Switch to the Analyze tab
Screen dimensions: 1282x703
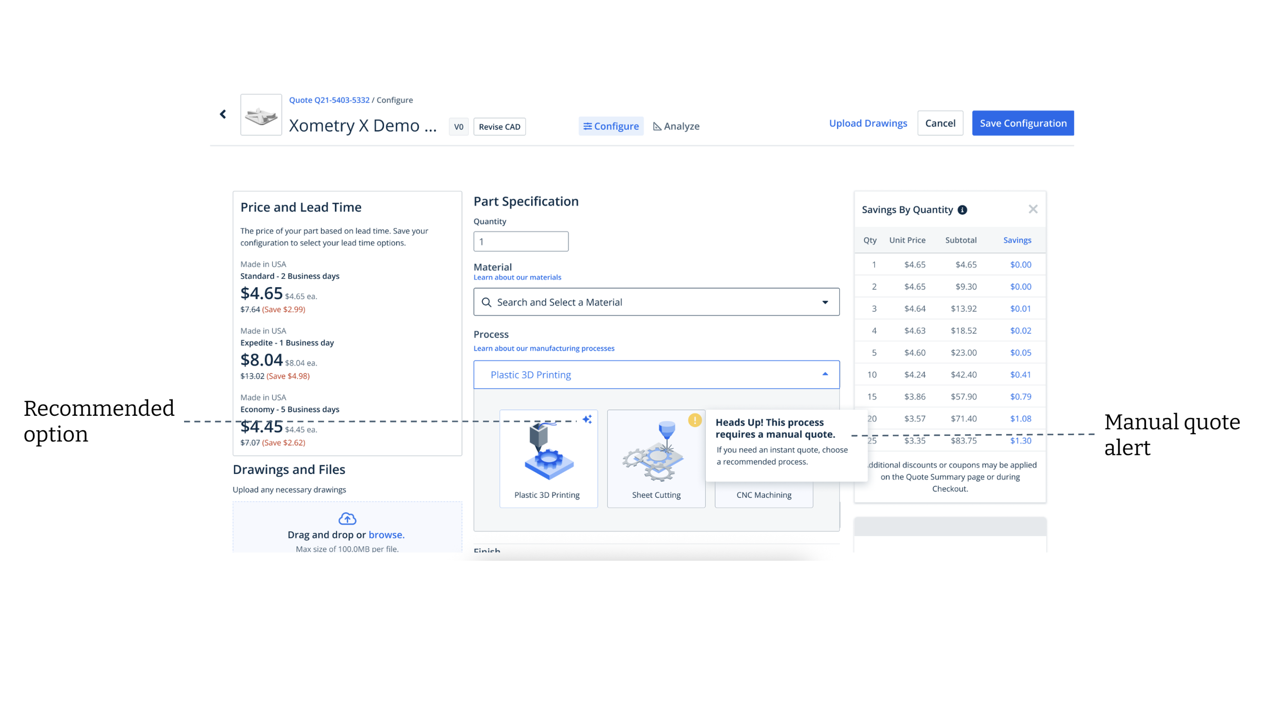click(x=676, y=126)
